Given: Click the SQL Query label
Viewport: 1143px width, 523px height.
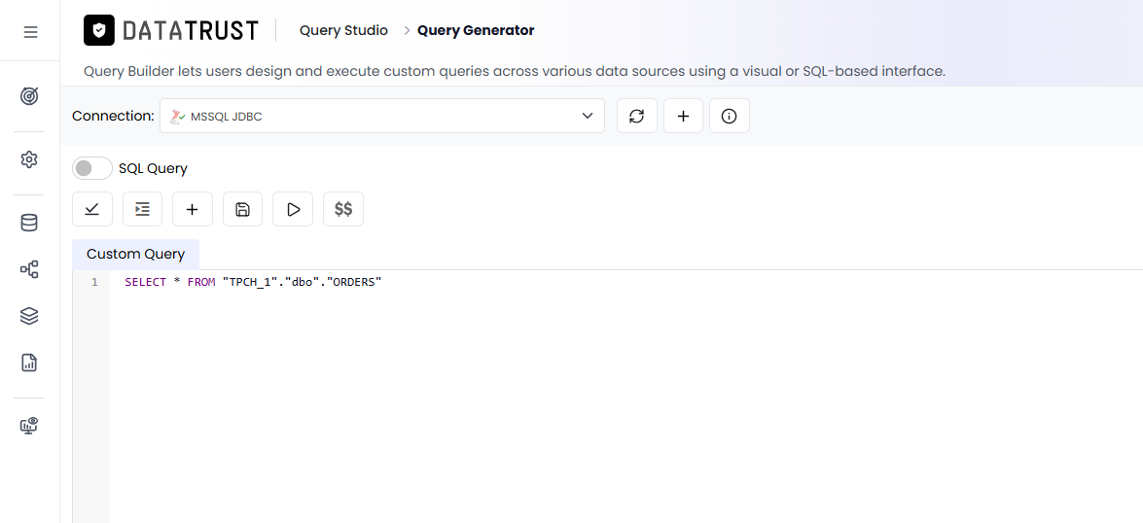Looking at the screenshot, I should click(x=153, y=168).
